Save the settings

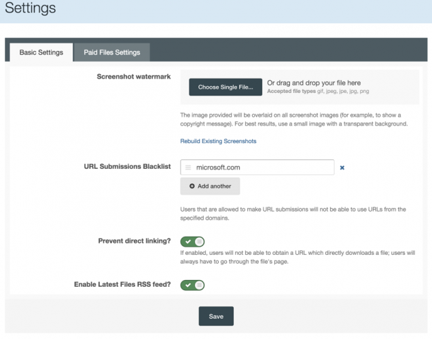click(x=216, y=316)
